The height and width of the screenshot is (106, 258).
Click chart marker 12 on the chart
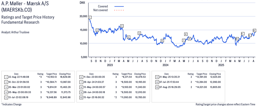pos(250,35)
